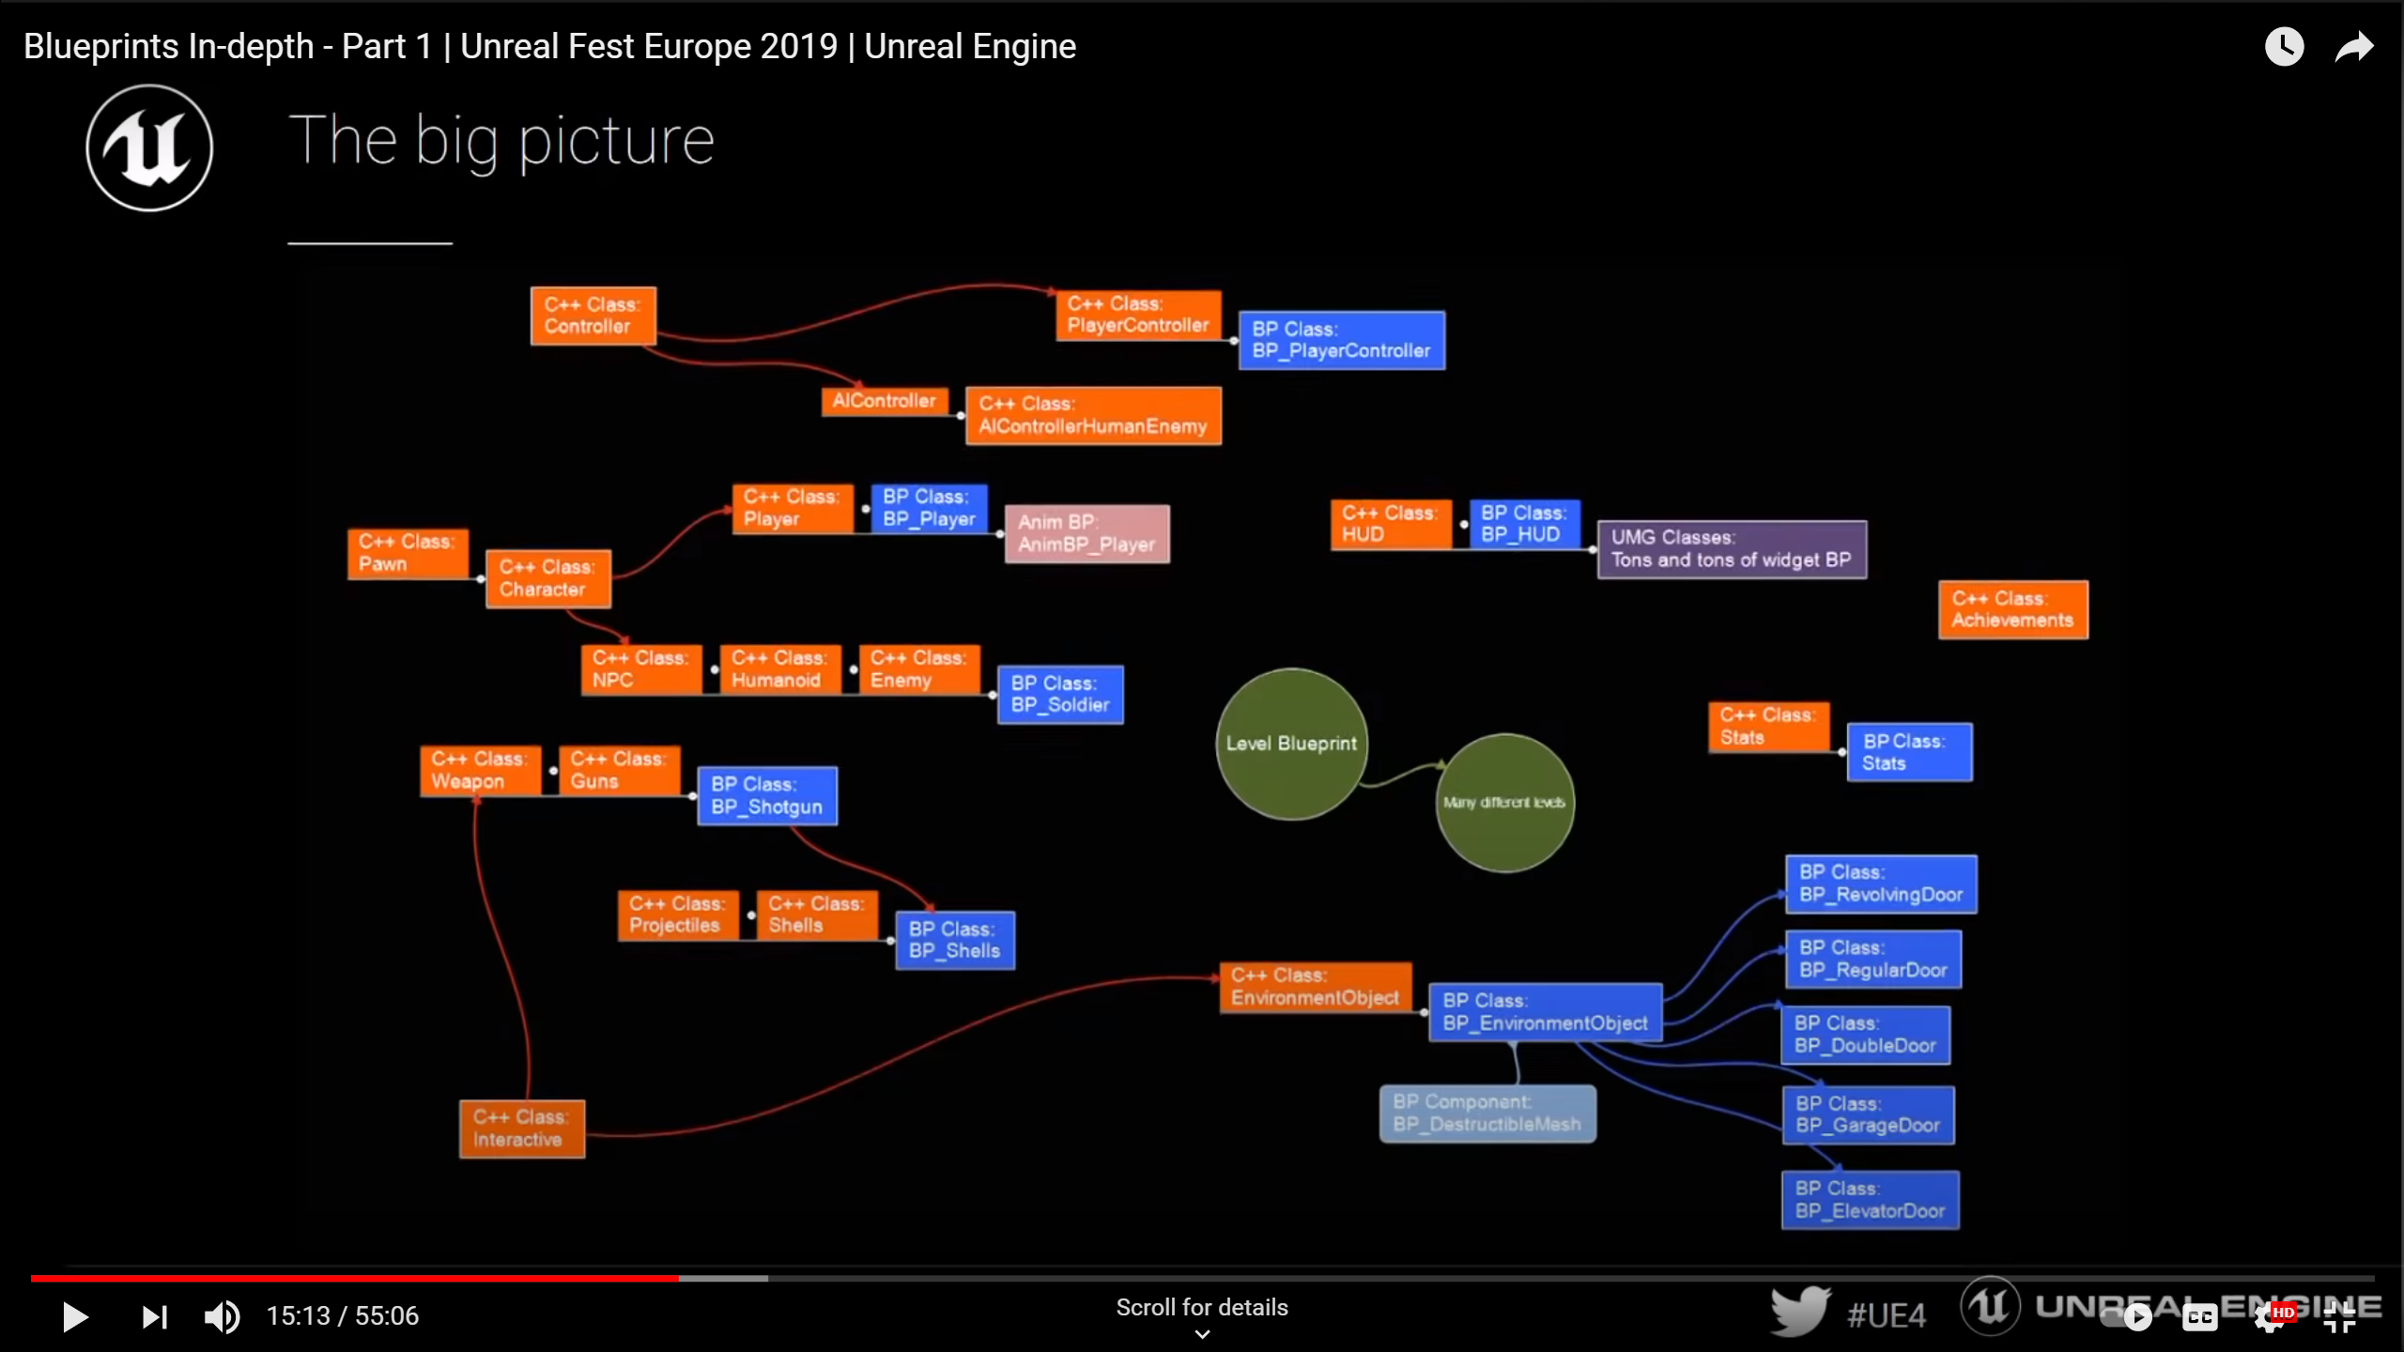Click the buffered gray part of the progress bar
2404x1352 pixels.
723,1278
